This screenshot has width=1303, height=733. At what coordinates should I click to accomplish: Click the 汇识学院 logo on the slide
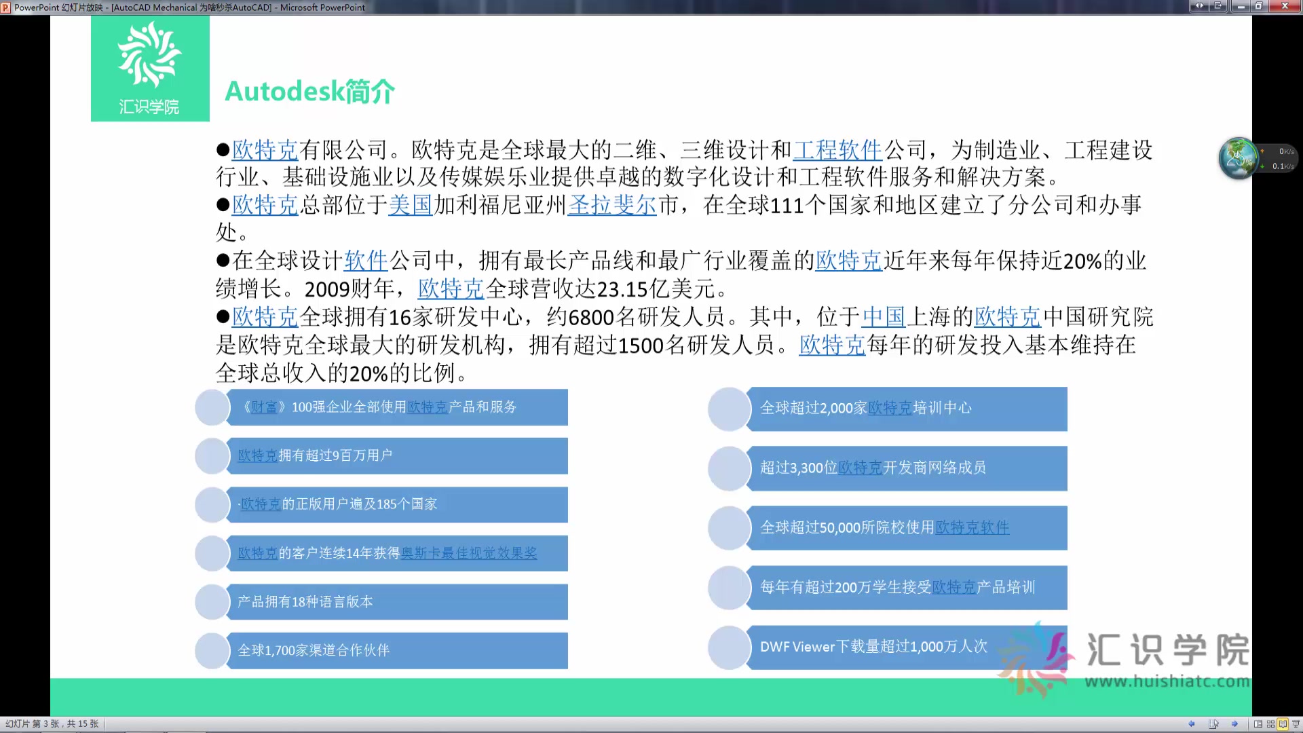[150, 68]
